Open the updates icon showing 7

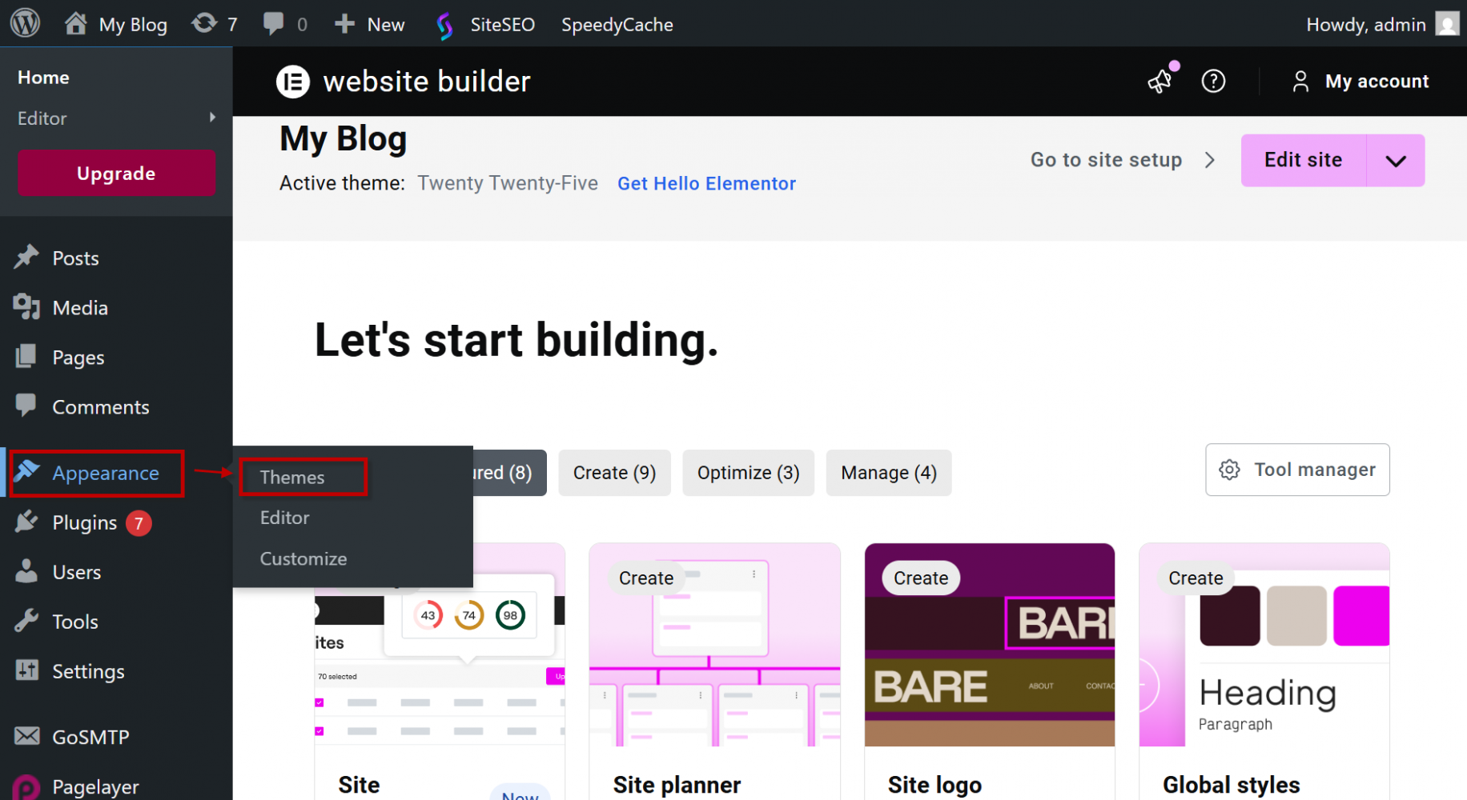[205, 23]
